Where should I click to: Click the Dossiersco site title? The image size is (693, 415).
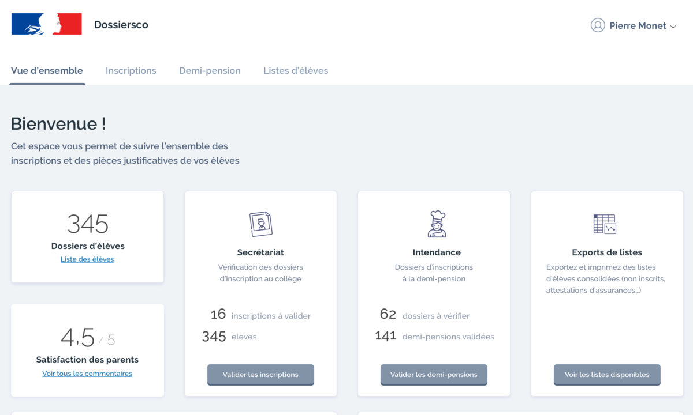[x=121, y=25]
